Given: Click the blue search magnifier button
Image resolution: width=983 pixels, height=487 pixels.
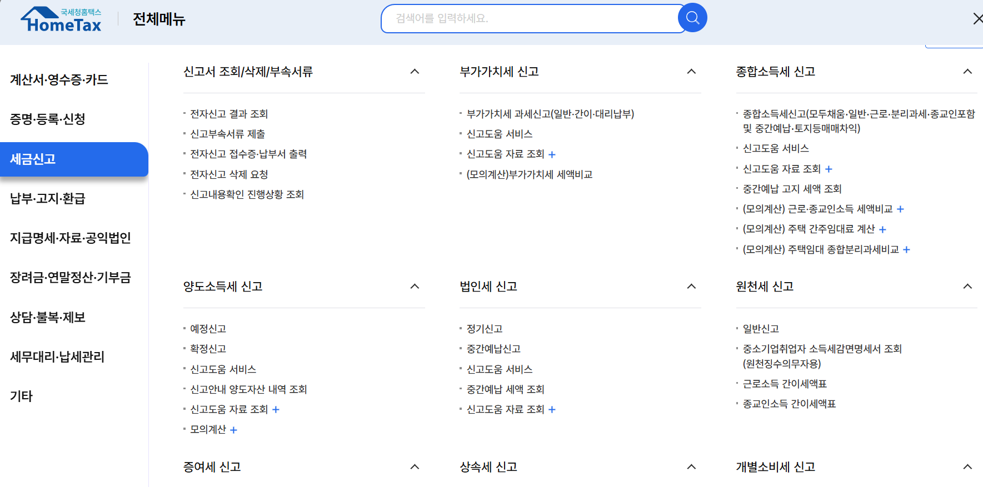Looking at the screenshot, I should [692, 18].
